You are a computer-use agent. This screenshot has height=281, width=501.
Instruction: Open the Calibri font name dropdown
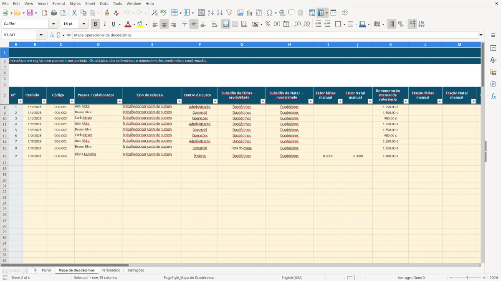point(54,24)
